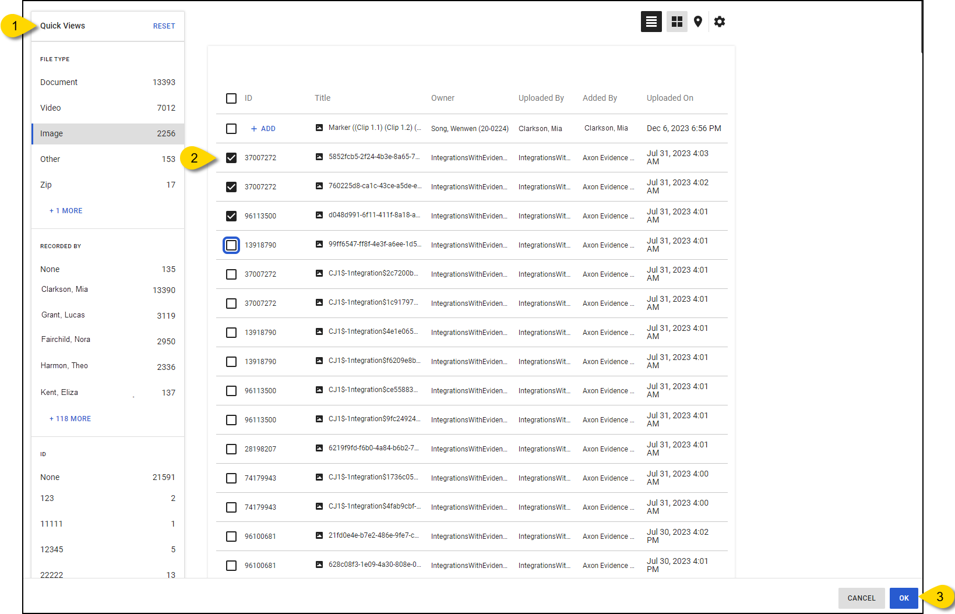Click image icon beside Marker Clip title
Viewport: 955px width, 614px height.
tap(319, 128)
